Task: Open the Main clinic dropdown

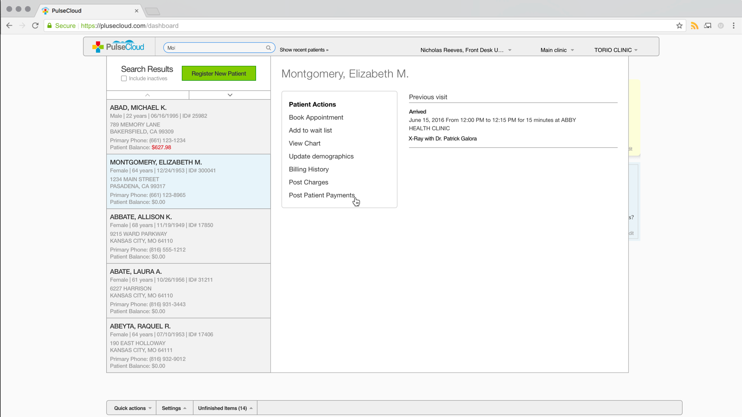Action: (557, 50)
